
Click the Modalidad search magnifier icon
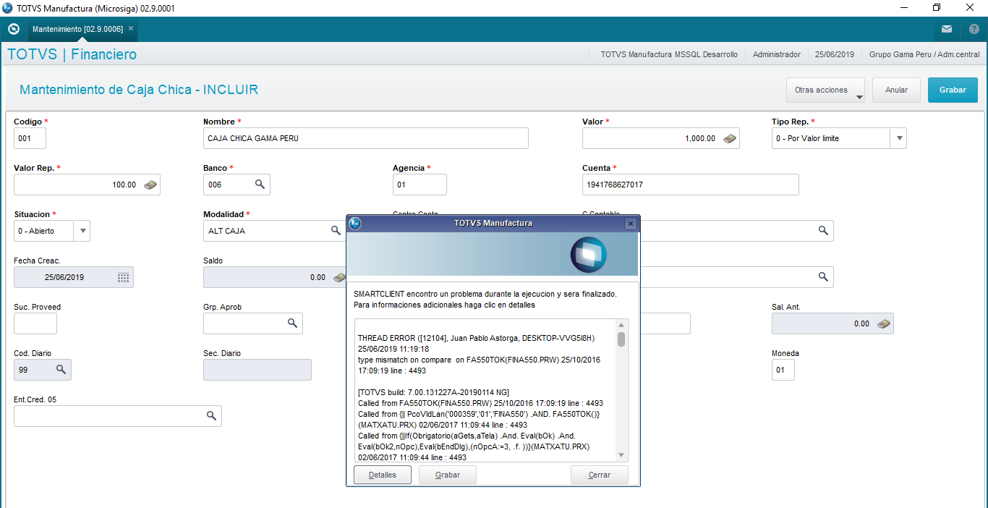(336, 231)
